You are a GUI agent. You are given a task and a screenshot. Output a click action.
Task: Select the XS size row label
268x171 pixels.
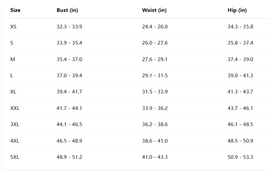click(x=13, y=27)
